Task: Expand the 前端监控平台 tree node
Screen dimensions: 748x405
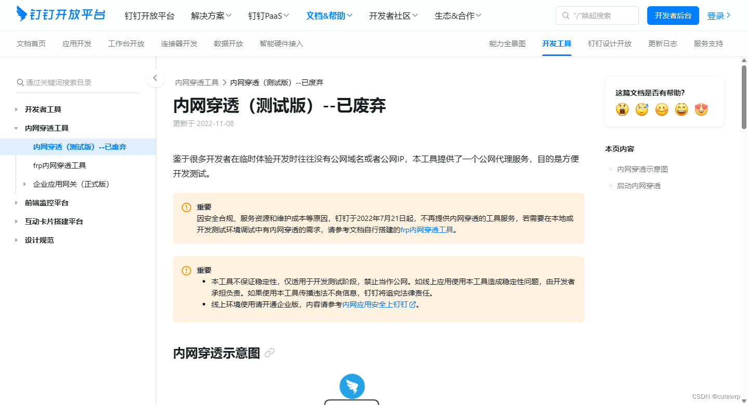Action: [x=17, y=203]
